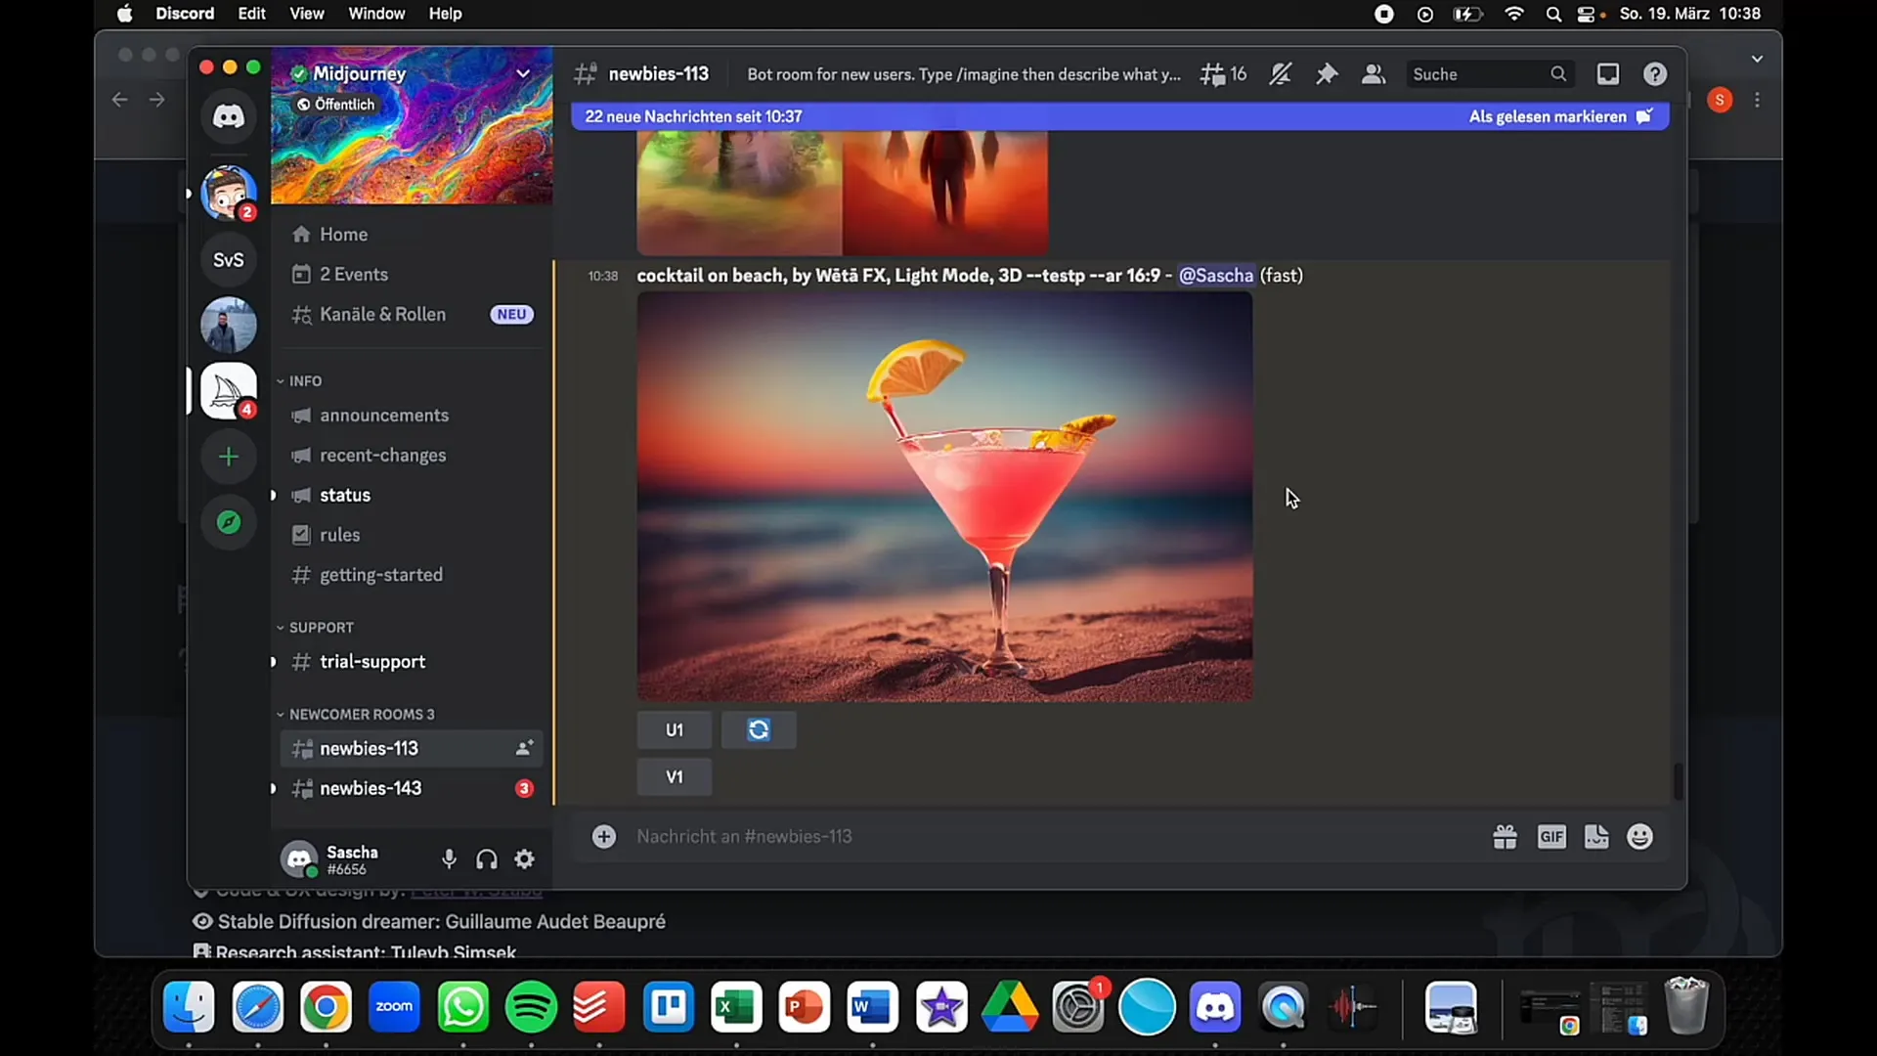Open the Wi-Fi menu bar icon

[1513, 14]
